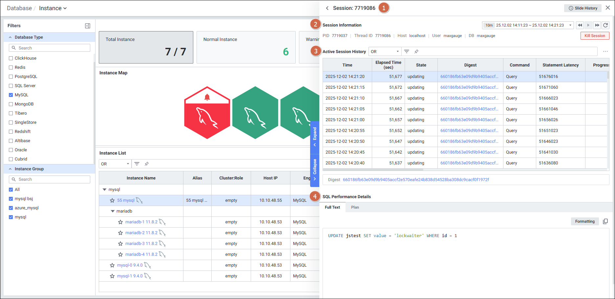The width and height of the screenshot is (615, 299).
Task: Collapse the mariadb tree group
Action: tap(113, 211)
